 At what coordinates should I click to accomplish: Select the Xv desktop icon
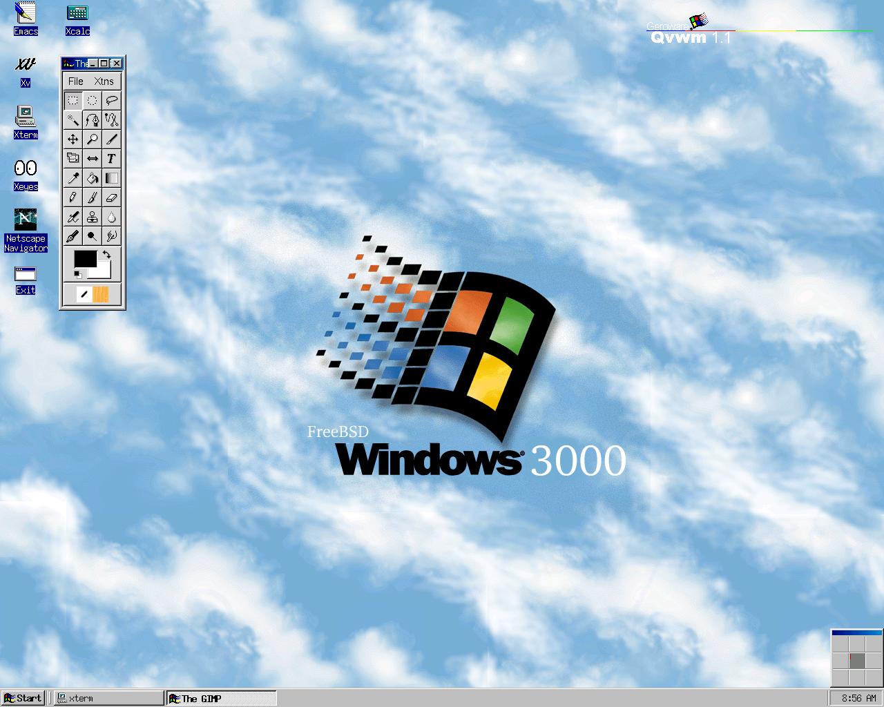tap(26, 71)
